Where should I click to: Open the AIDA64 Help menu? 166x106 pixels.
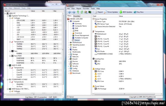[98, 9]
